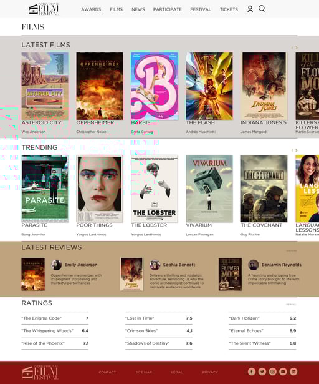Open the Indiana Jones thumbnail in Latest Reviews
The width and height of the screenshot is (319, 384).
click(x=131, y=274)
